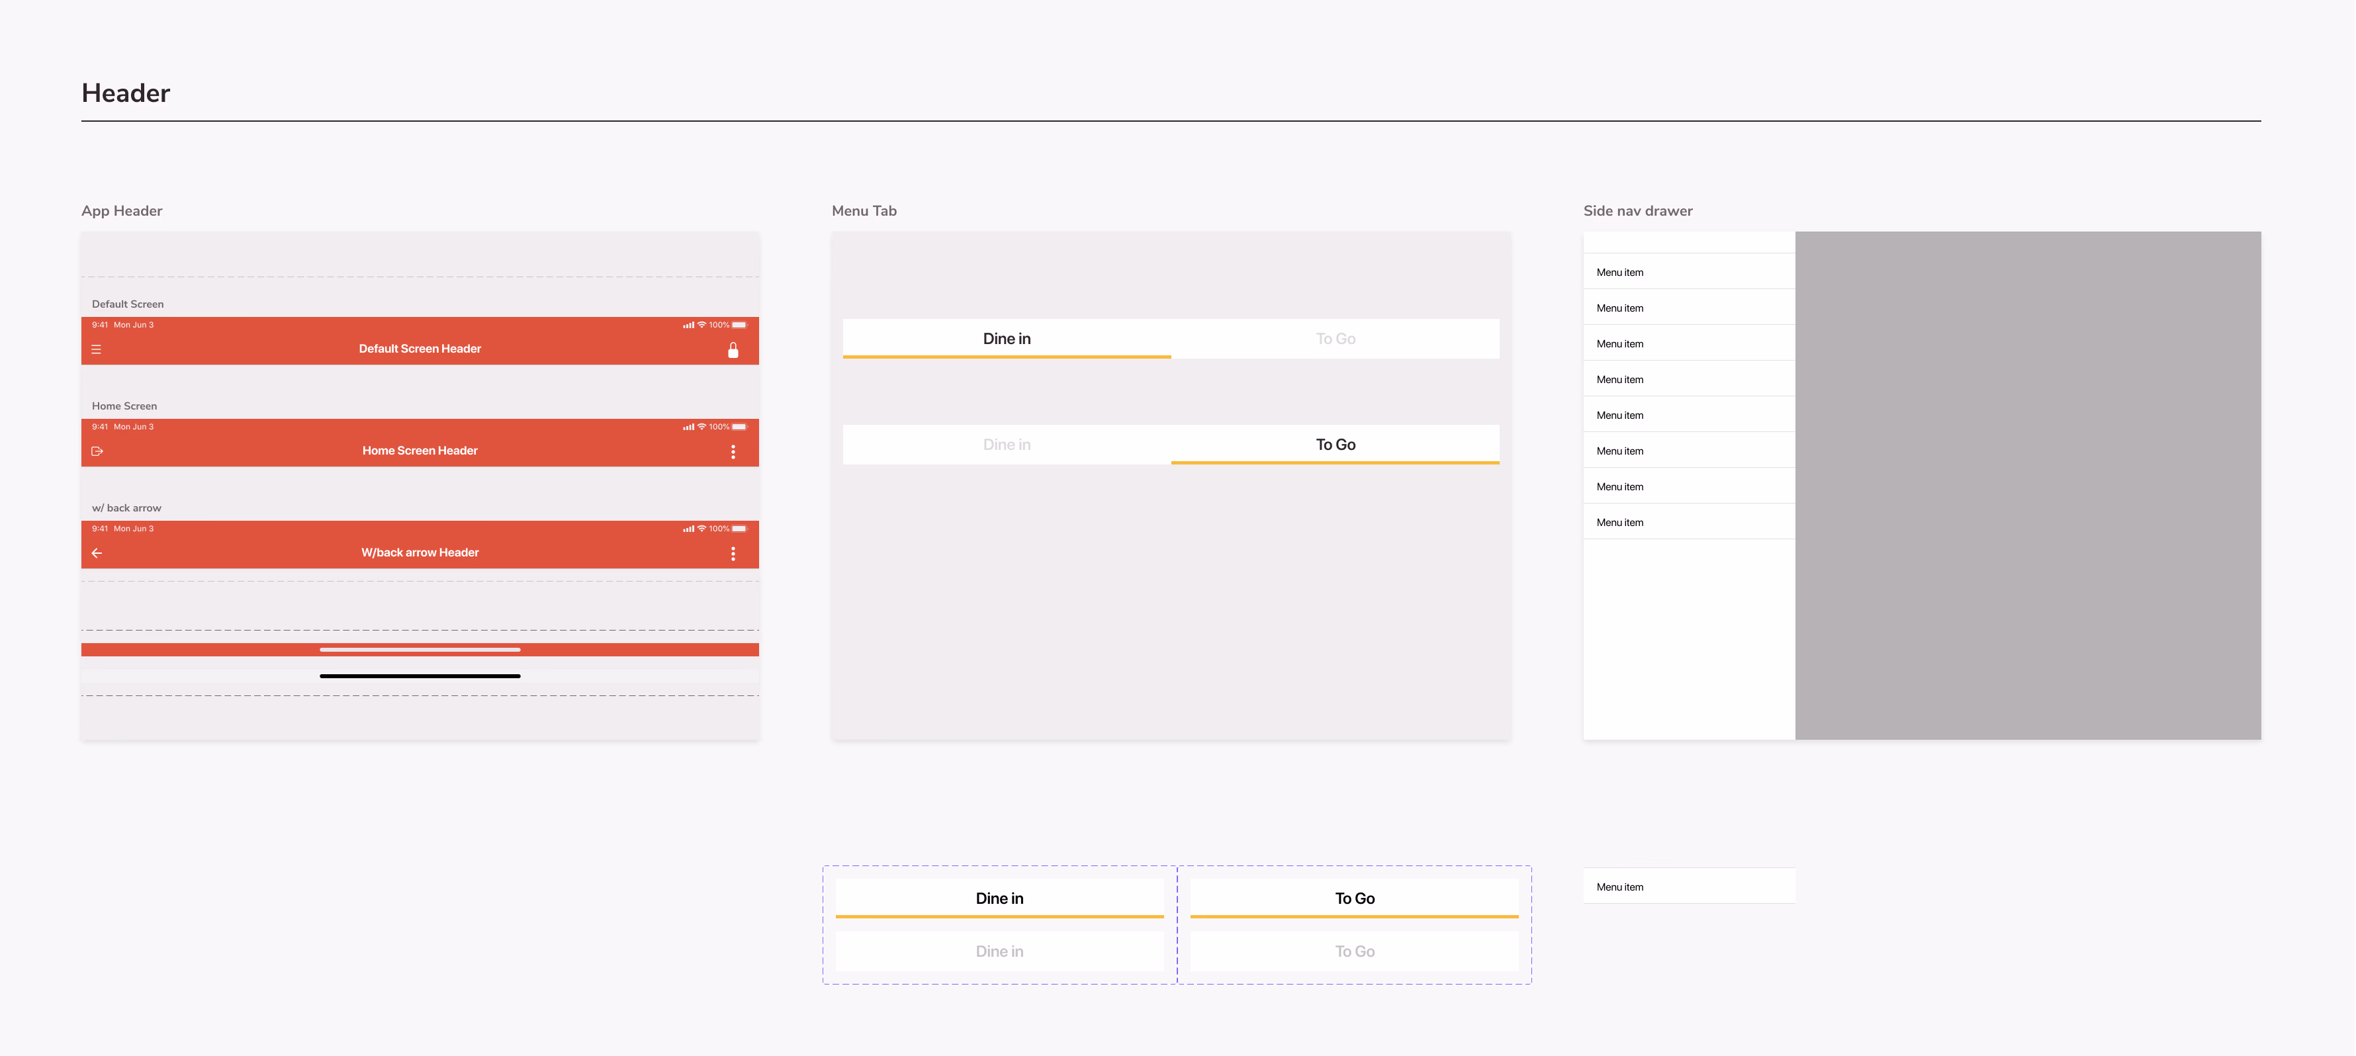Image resolution: width=2356 pixels, height=1056 pixels.
Task: Tap the white drawer pull handle bar
Action: (x=420, y=649)
